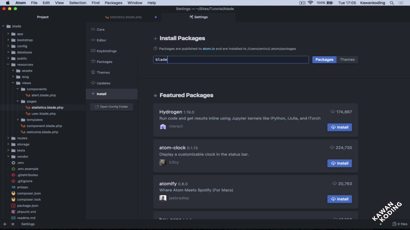Open the Selection menu in menu bar
This screenshot has width=410, height=230.
click(78, 3)
